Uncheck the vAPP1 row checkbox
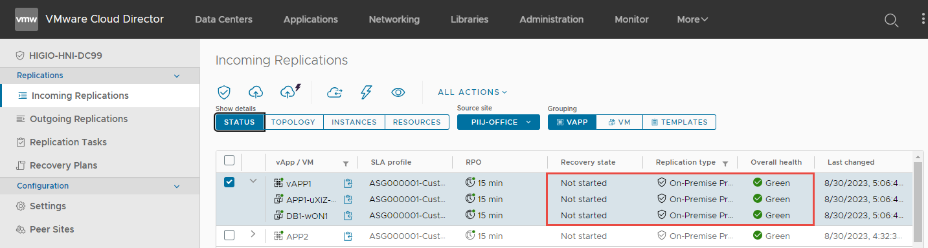The height and width of the screenshot is (248, 928). click(x=229, y=182)
